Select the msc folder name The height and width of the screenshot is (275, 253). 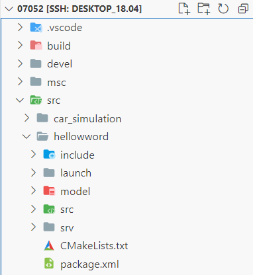coord(56,83)
